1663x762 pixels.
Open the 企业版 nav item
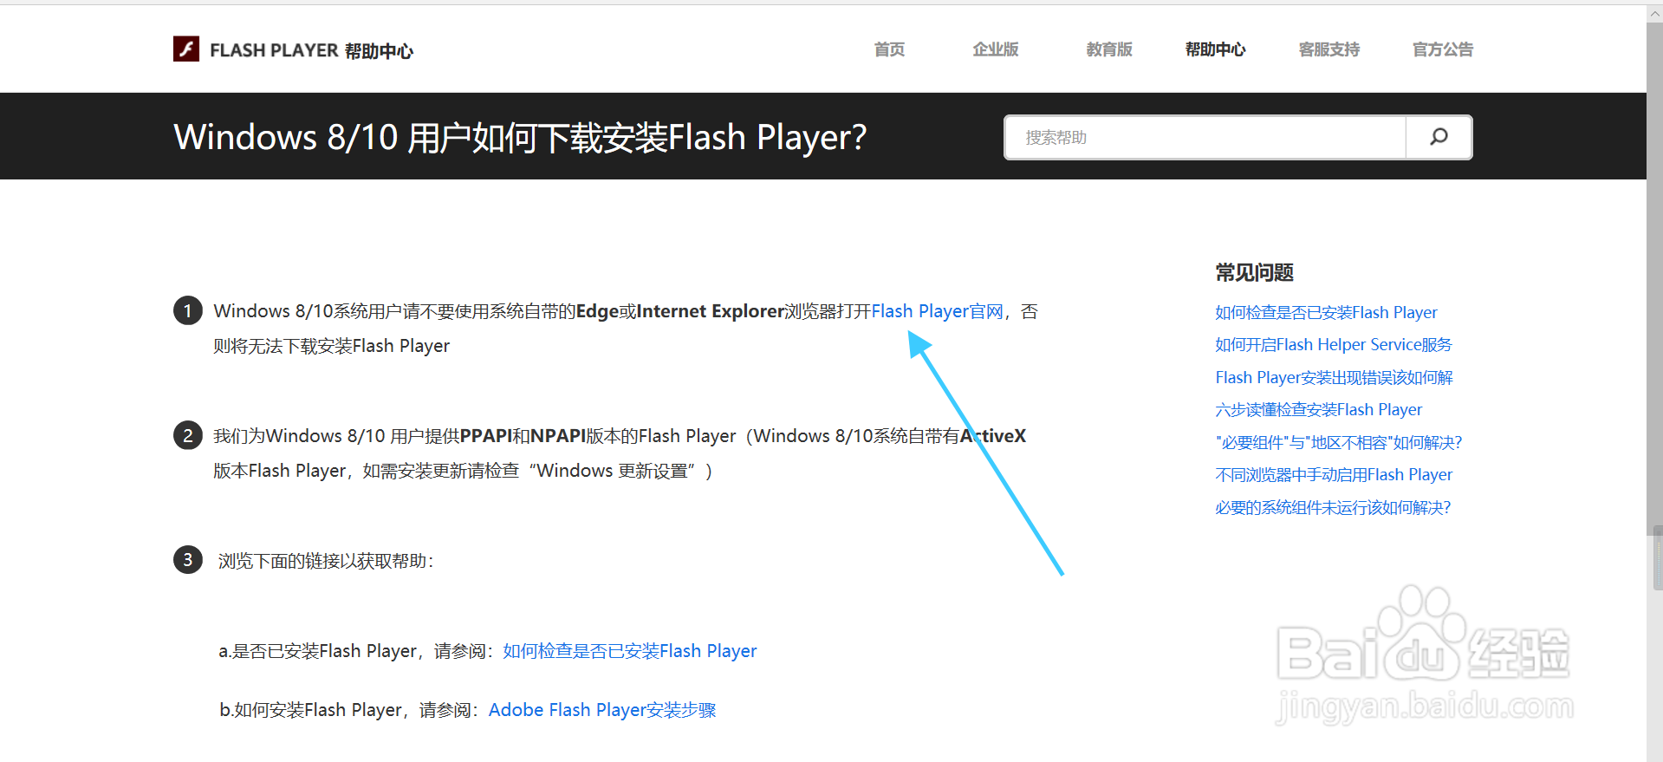(996, 49)
